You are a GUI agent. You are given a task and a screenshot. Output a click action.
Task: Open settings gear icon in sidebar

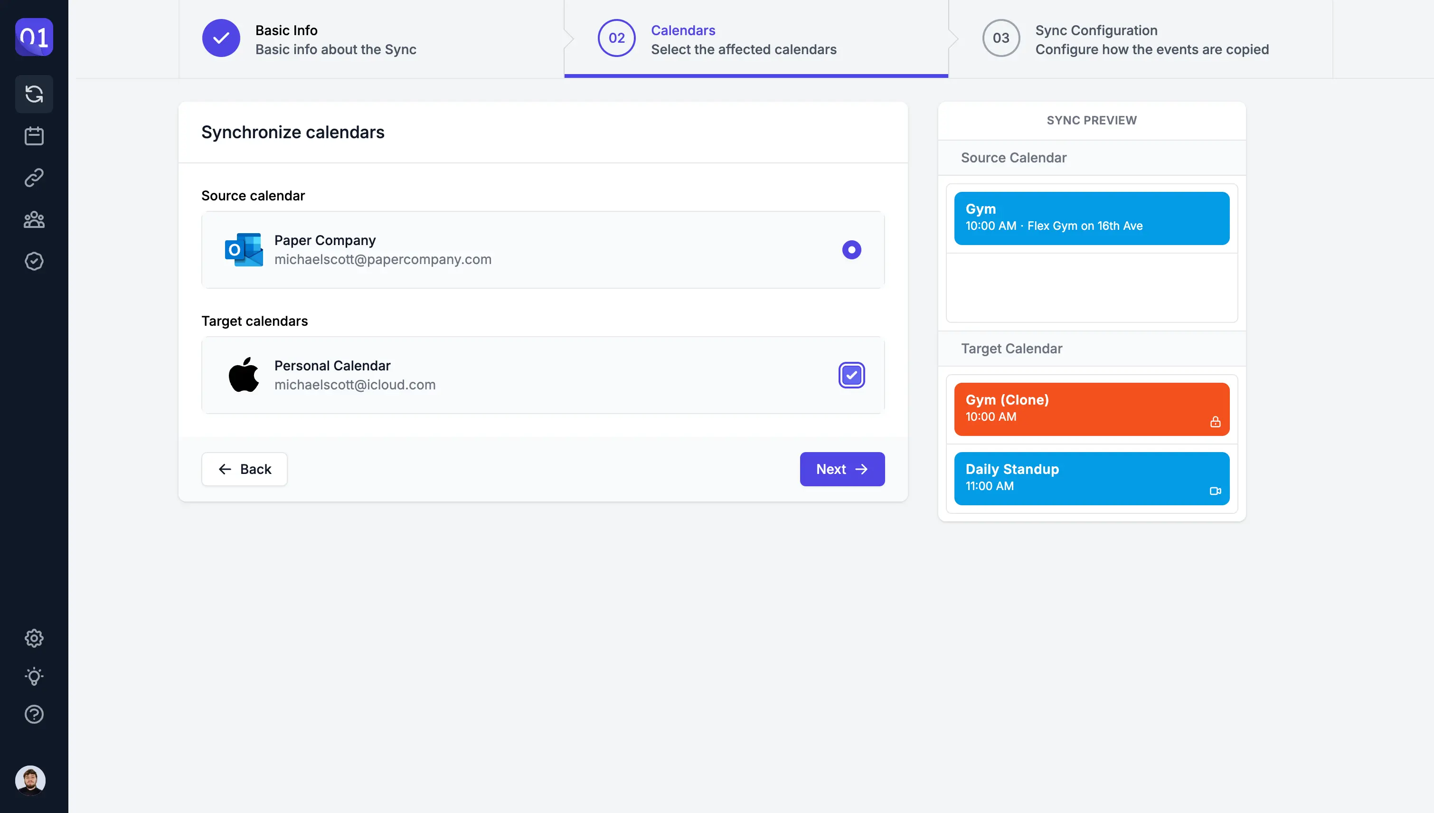pyautogui.click(x=34, y=639)
